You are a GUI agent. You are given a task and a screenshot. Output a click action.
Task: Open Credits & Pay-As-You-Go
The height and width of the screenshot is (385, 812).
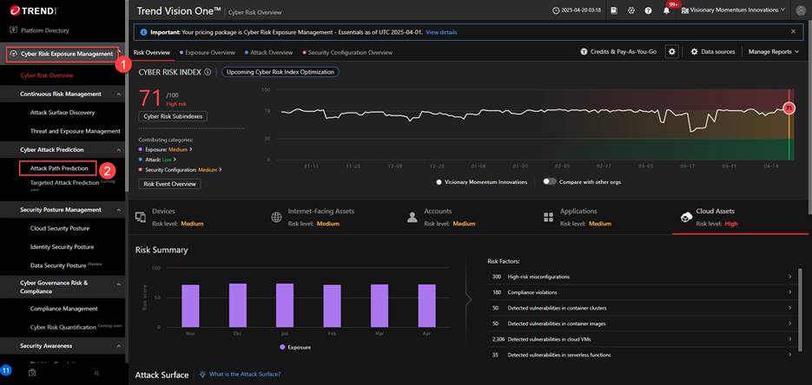[618, 52]
